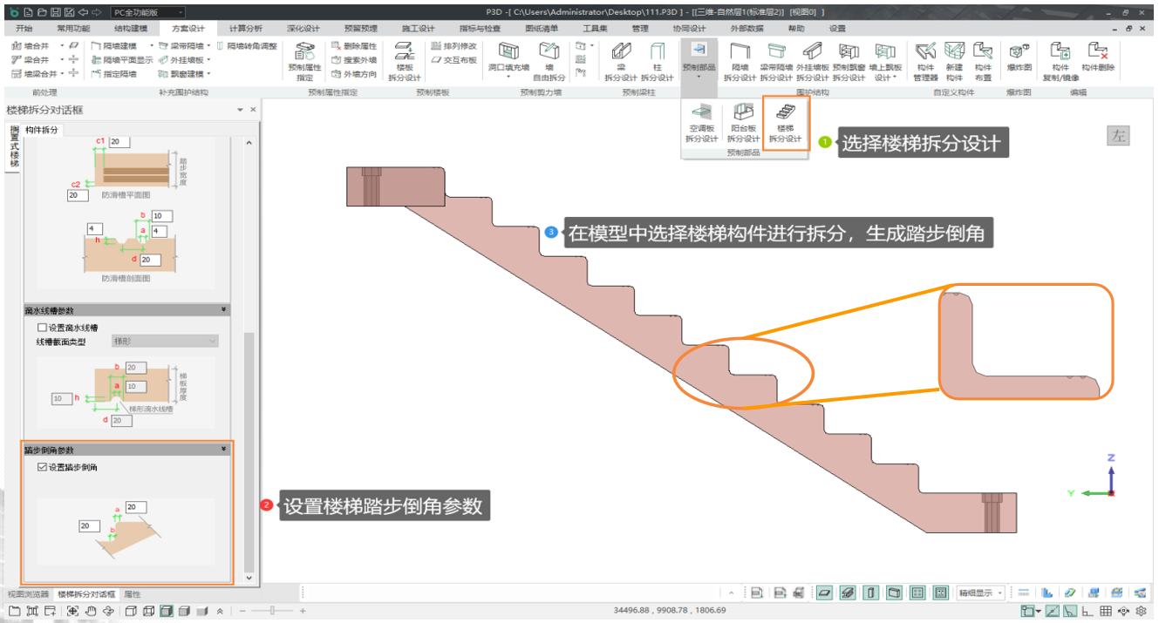Click c1 input field with value 20
This screenshot has height=623, width=1159.
point(119,142)
